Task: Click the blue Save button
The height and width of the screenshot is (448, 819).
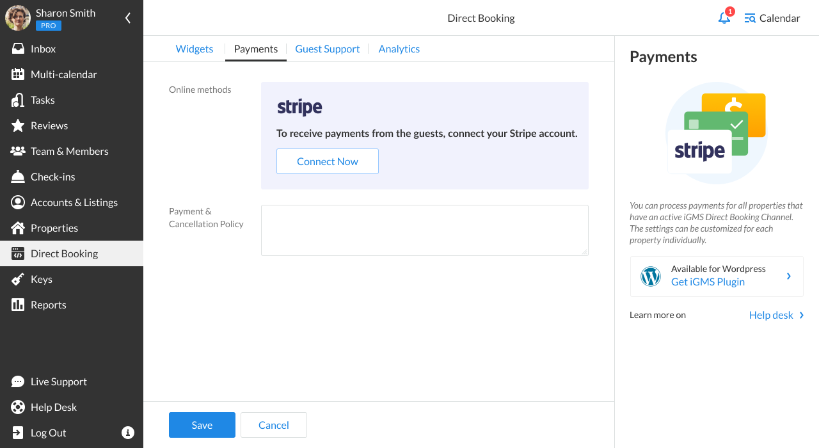Action: [x=202, y=425]
